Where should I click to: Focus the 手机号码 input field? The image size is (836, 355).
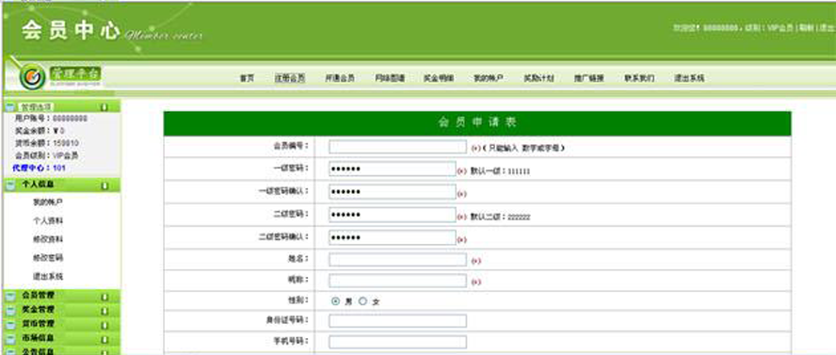[397, 342]
